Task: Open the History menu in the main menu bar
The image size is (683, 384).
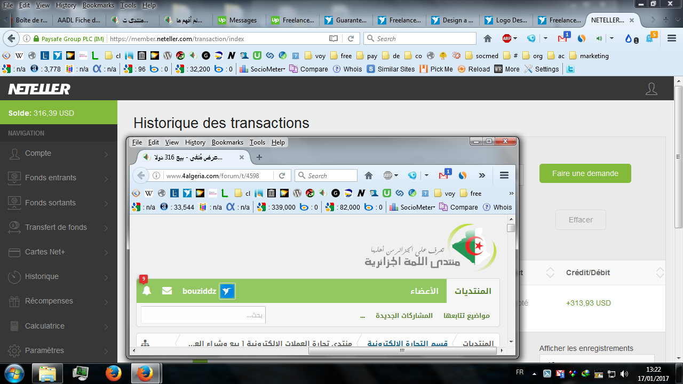Action: point(66,5)
